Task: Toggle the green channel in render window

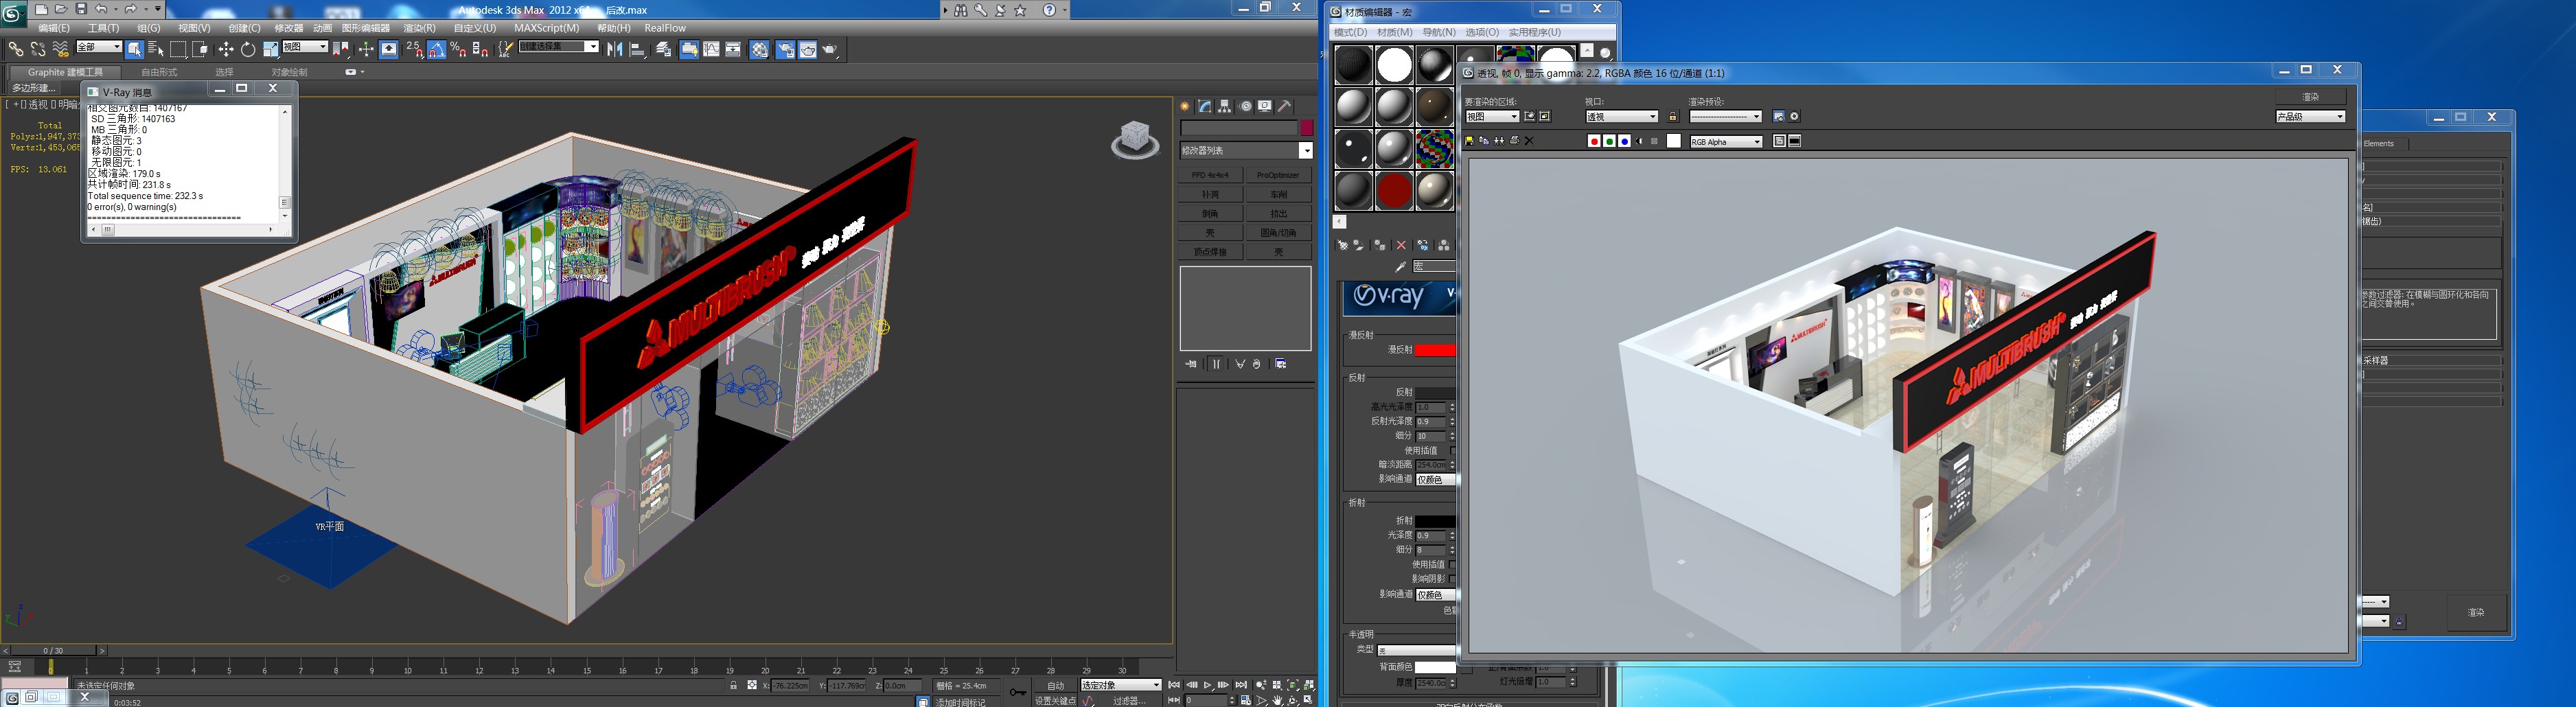Action: 1609,141
